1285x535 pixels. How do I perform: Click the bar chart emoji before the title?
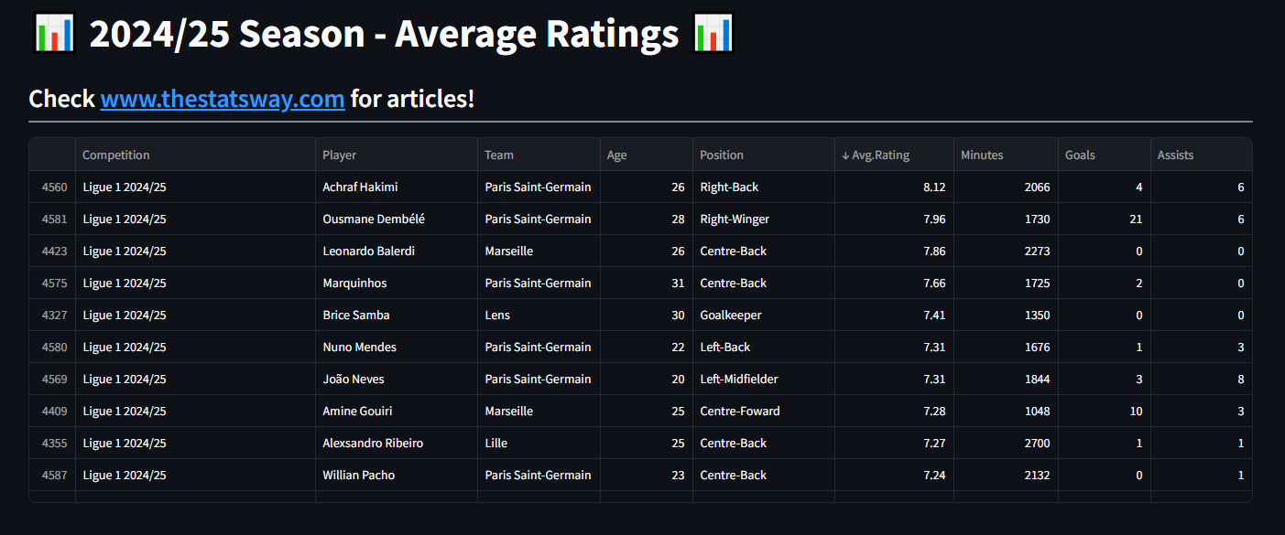(54, 34)
